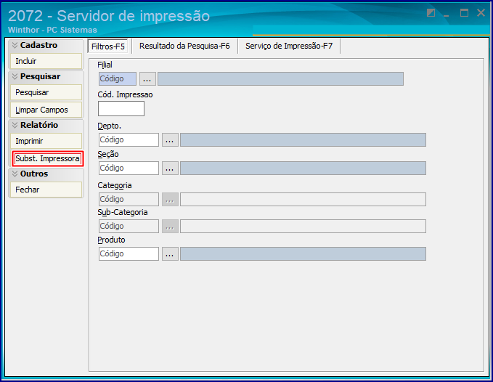The image size is (493, 382).
Task: Focus the Filial code field
Action: pyautogui.click(x=118, y=78)
